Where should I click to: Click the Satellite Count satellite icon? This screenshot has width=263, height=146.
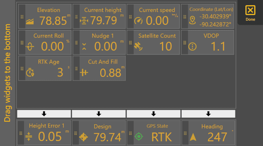(138, 46)
